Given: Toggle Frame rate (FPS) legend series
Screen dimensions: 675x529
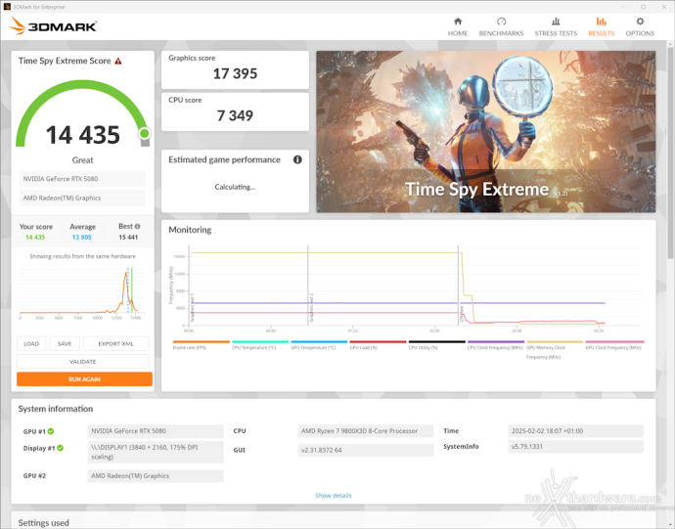Looking at the screenshot, I should click(x=202, y=345).
